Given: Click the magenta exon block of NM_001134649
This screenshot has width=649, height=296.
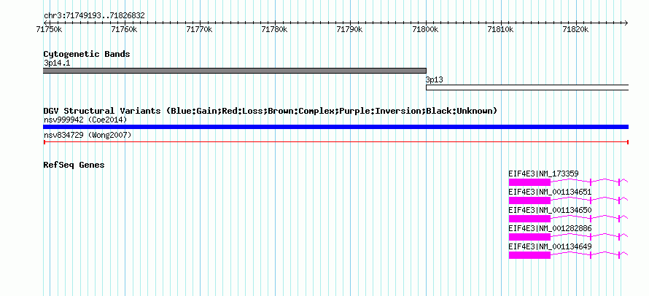Looking at the screenshot, I should tap(529, 255).
